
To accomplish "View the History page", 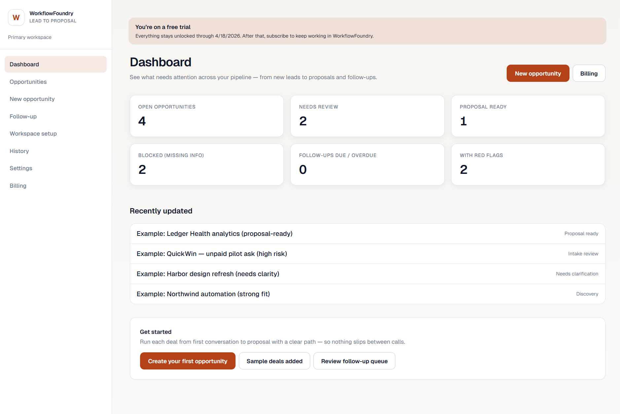I will click(x=19, y=151).
